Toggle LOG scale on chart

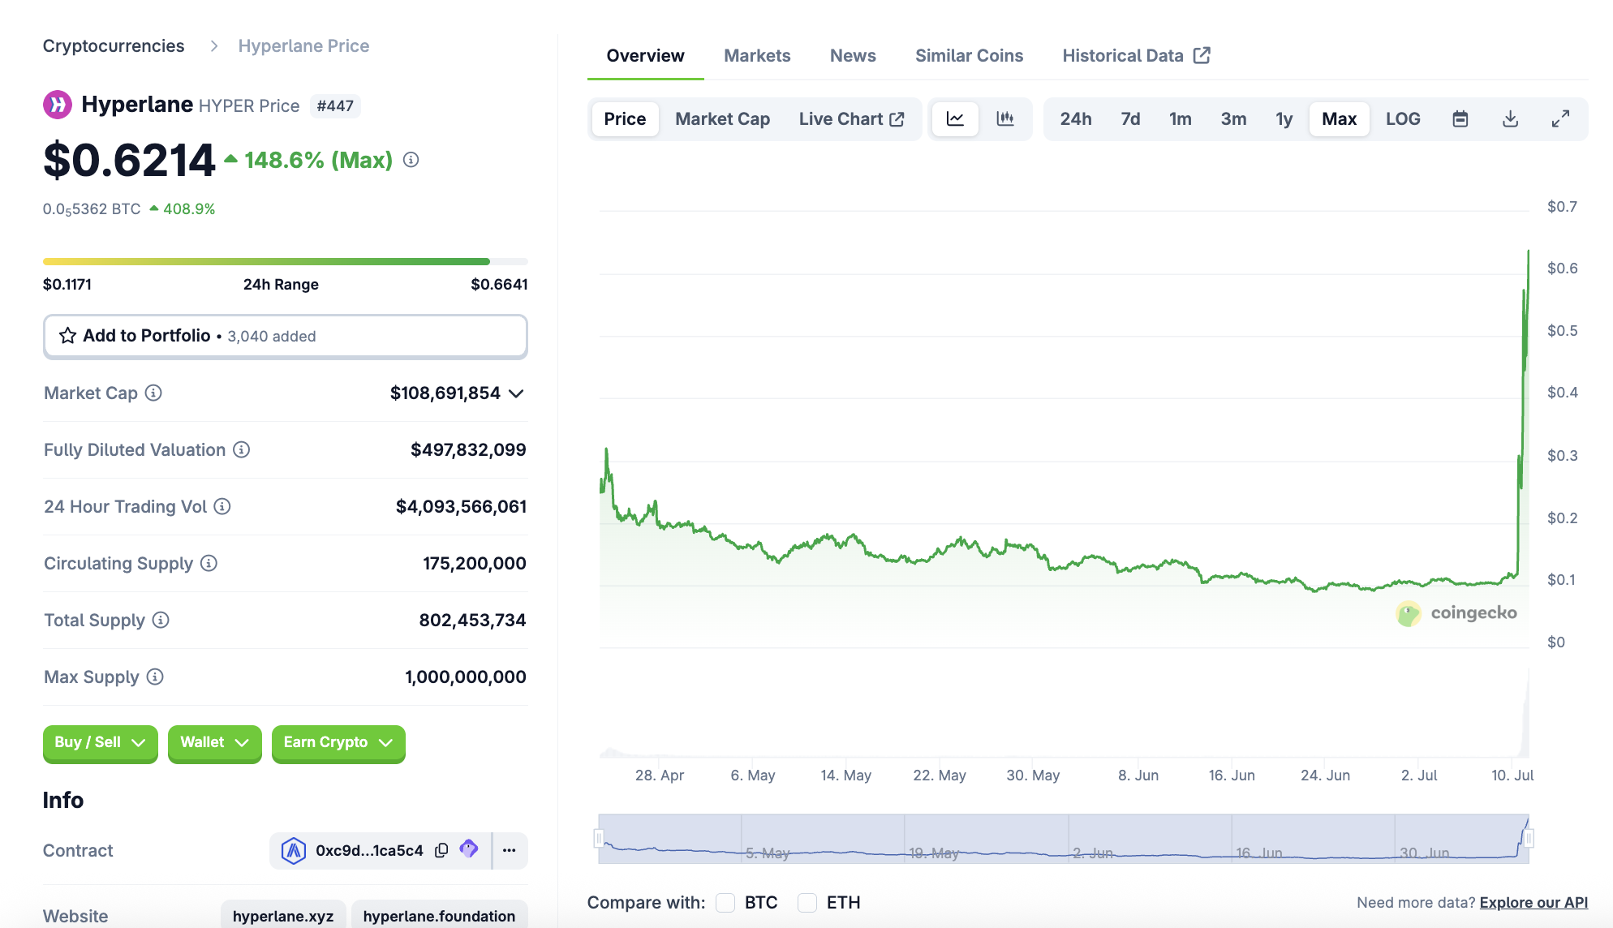point(1402,119)
